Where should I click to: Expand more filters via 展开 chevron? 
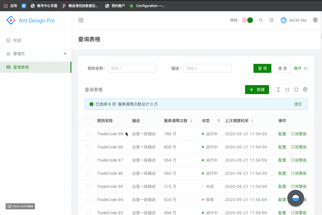(x=300, y=68)
